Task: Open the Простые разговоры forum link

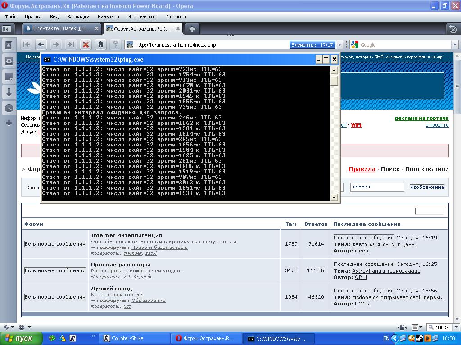Action: coord(121,265)
